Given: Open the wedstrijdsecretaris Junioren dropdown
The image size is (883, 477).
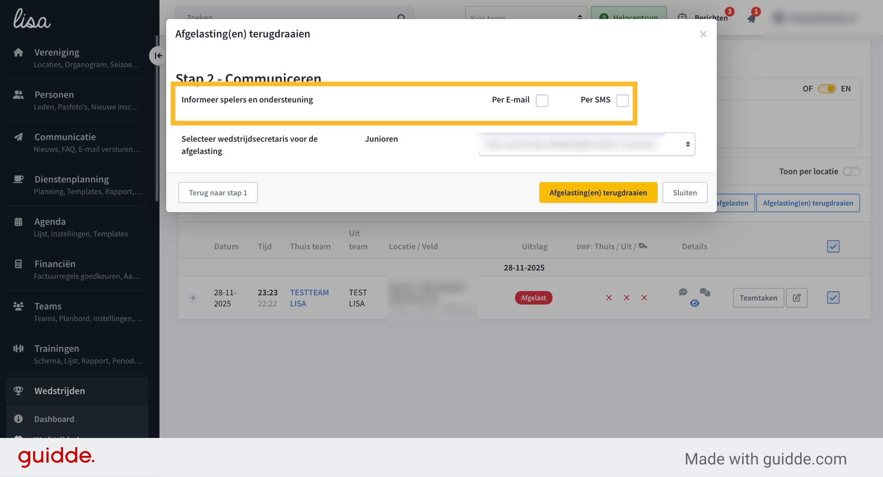Looking at the screenshot, I should [x=587, y=144].
